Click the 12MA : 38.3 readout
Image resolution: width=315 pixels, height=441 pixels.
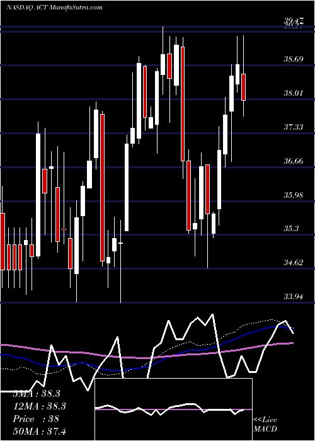39,406
